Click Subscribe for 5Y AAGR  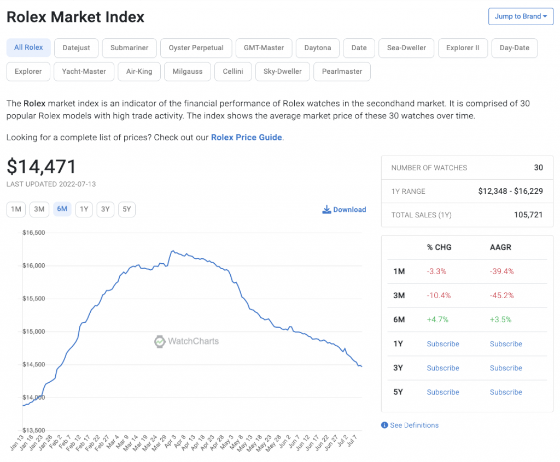506,392
